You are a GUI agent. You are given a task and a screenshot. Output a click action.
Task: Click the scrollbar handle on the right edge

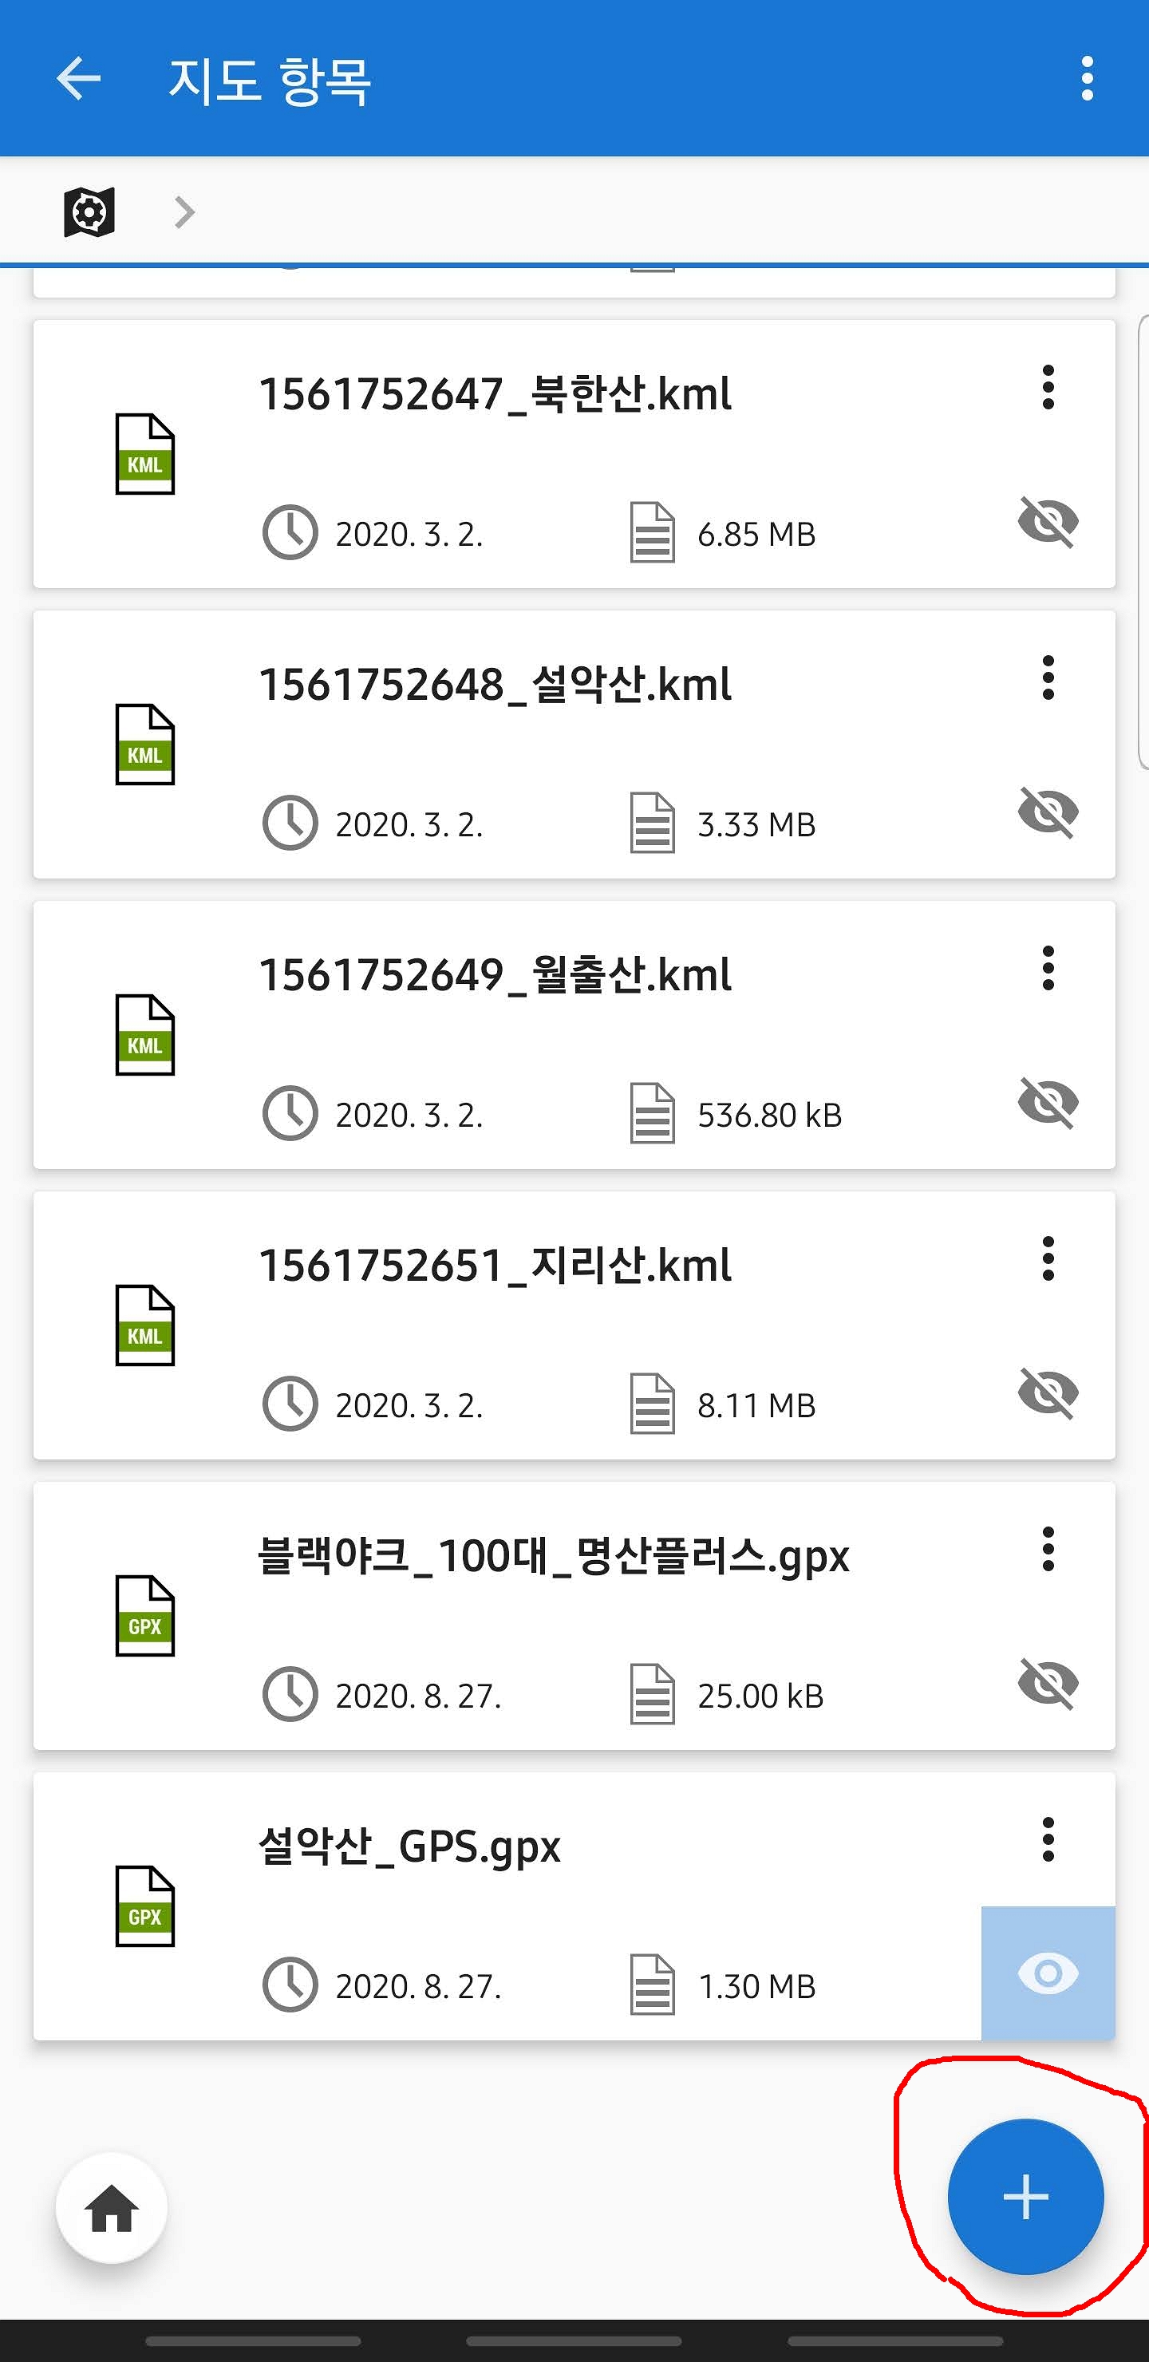pos(1143,541)
